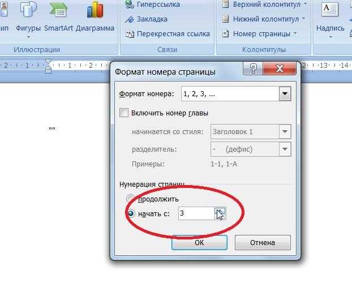The image size is (352, 283).
Task: Open the Номер страницы menu
Action: [x=260, y=34]
